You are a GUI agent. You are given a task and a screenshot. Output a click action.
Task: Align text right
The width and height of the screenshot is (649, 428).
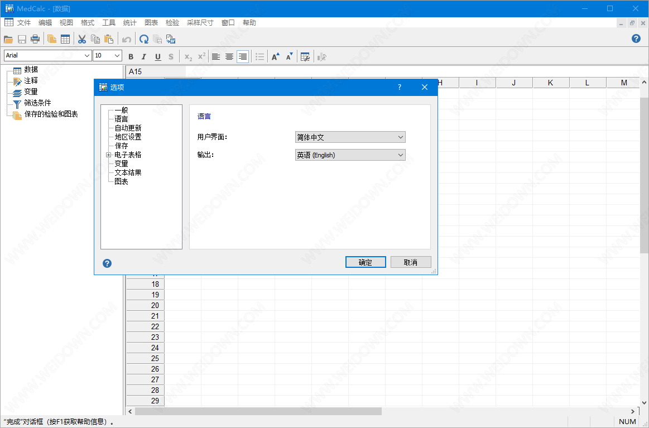coord(243,57)
